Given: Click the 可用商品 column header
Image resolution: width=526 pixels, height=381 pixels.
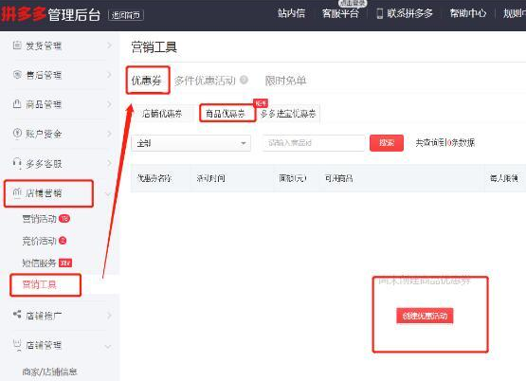Looking at the screenshot, I should 338,178.
